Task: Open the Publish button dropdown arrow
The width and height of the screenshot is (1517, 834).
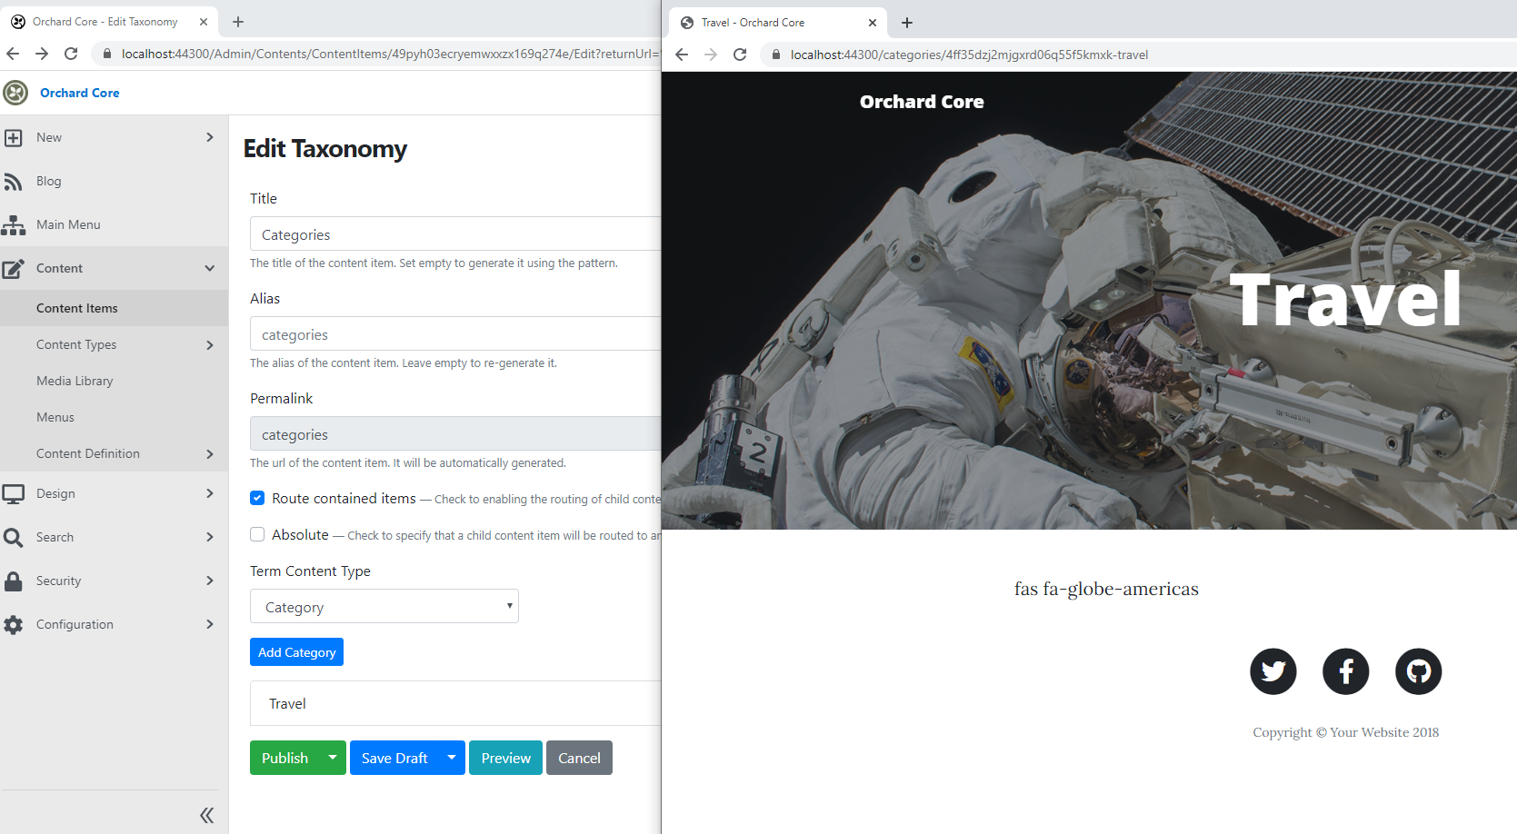Action: (333, 758)
